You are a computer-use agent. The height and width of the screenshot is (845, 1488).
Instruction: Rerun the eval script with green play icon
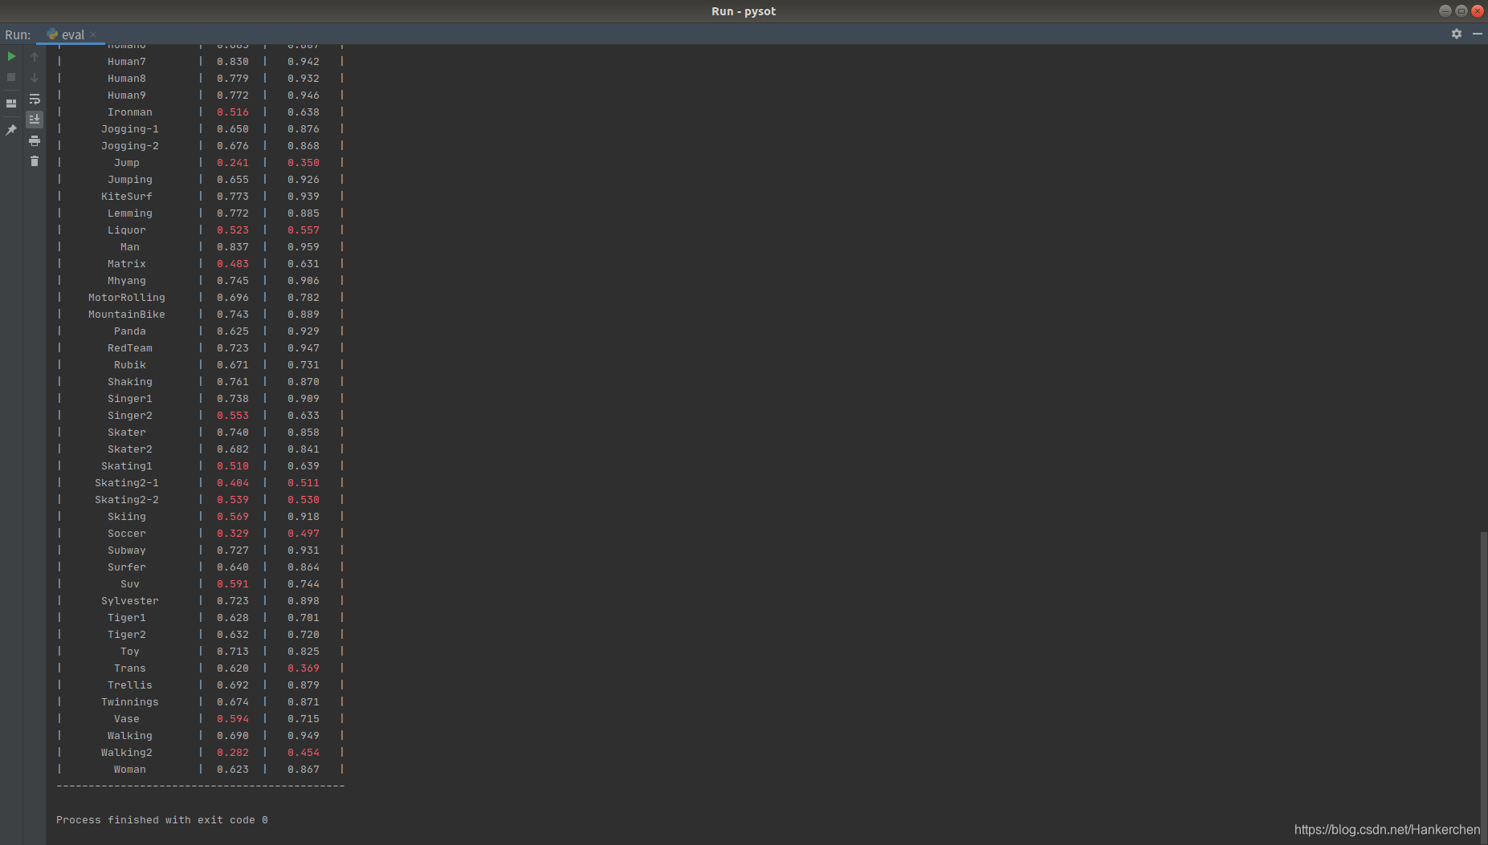[11, 56]
